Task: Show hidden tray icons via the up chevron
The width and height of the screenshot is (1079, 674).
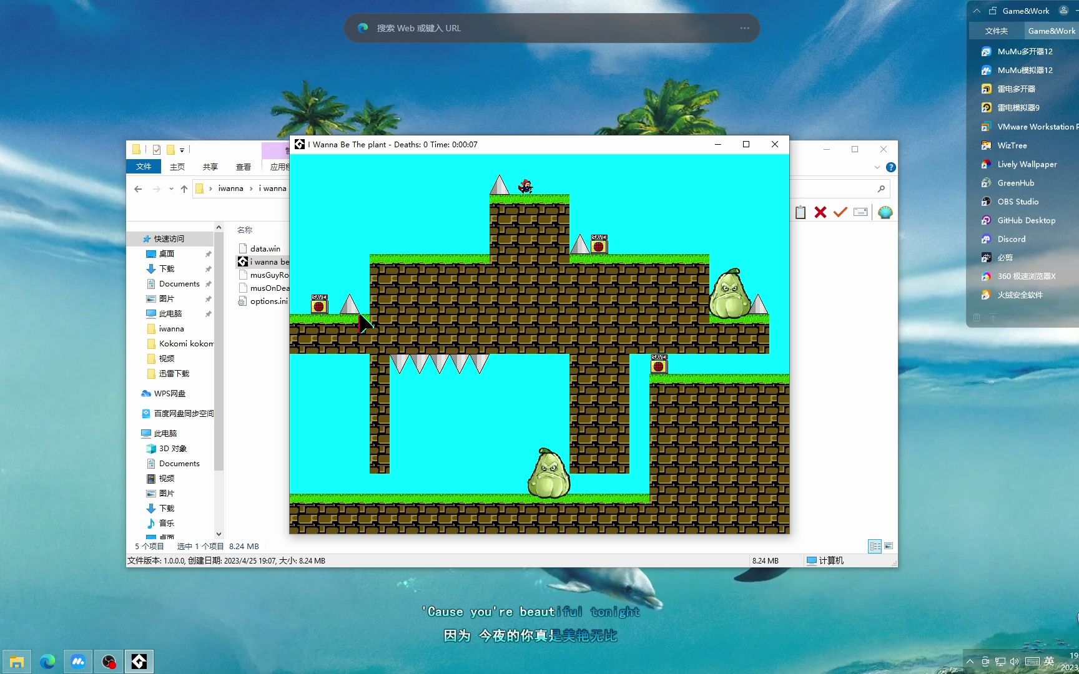Action: [x=970, y=662]
